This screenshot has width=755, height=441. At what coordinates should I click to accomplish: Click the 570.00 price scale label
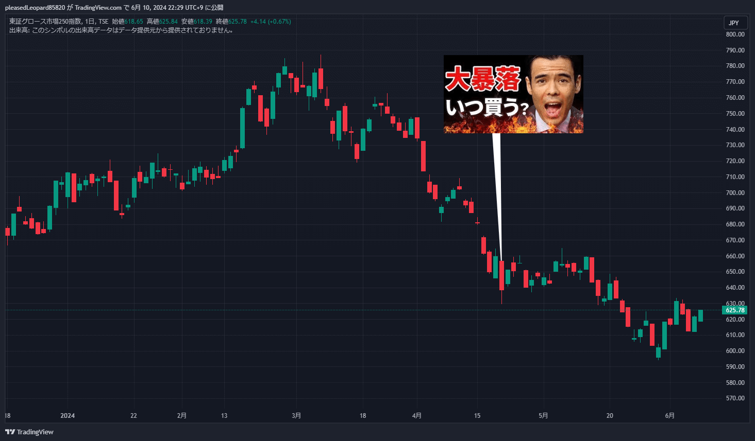point(735,398)
